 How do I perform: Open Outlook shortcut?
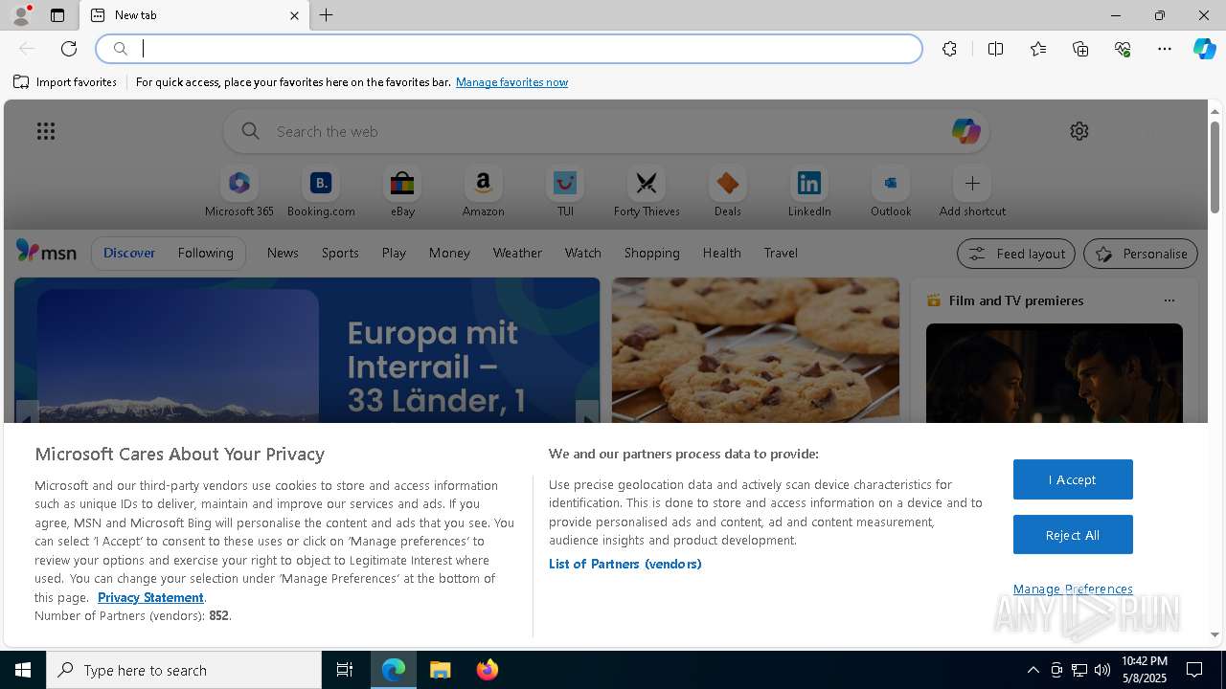(x=891, y=192)
